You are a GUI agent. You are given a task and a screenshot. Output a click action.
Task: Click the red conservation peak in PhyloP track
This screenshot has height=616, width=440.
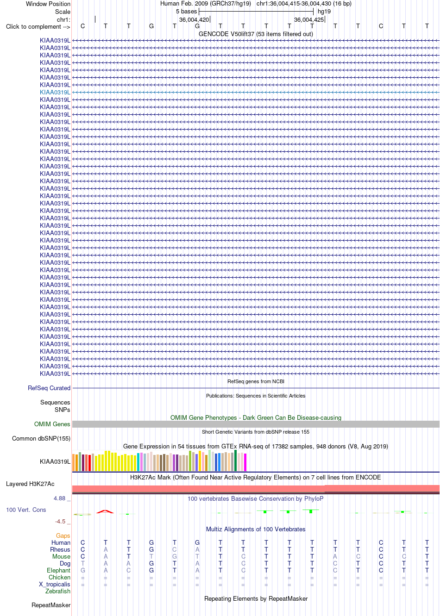[x=105, y=511]
